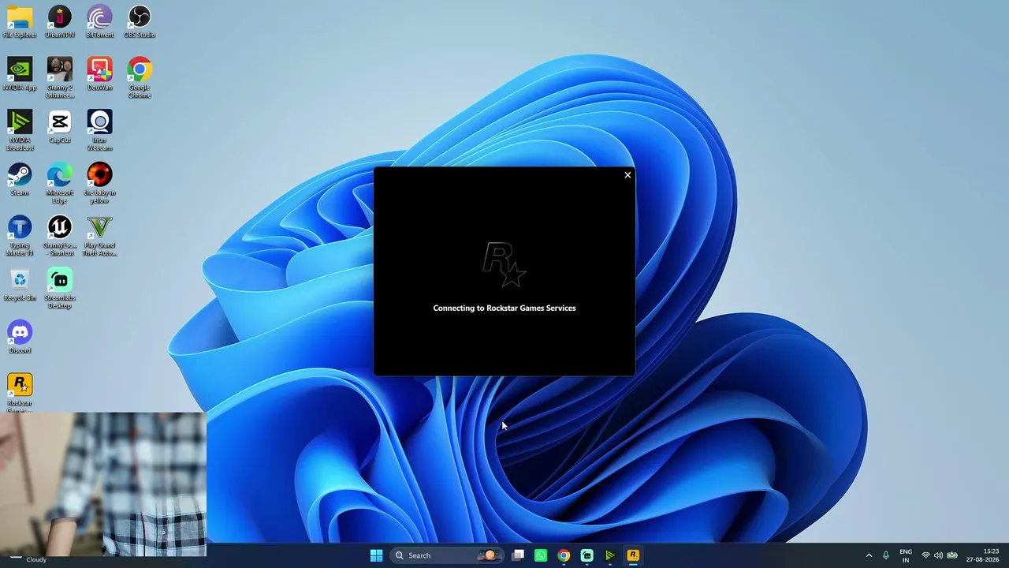Image resolution: width=1009 pixels, height=568 pixels.
Task: Open the Streamlabs Desktop shortcut on the desktop
Action: pos(60,289)
